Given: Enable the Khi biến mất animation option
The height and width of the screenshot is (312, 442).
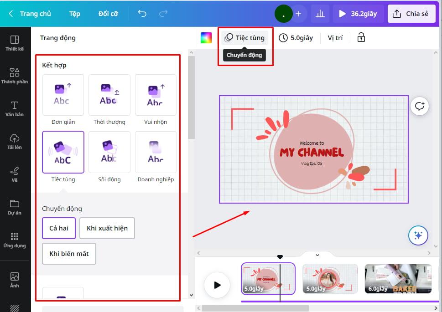Looking at the screenshot, I should 69,254.
